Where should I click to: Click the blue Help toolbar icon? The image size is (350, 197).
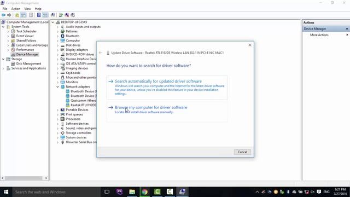tap(39, 15)
